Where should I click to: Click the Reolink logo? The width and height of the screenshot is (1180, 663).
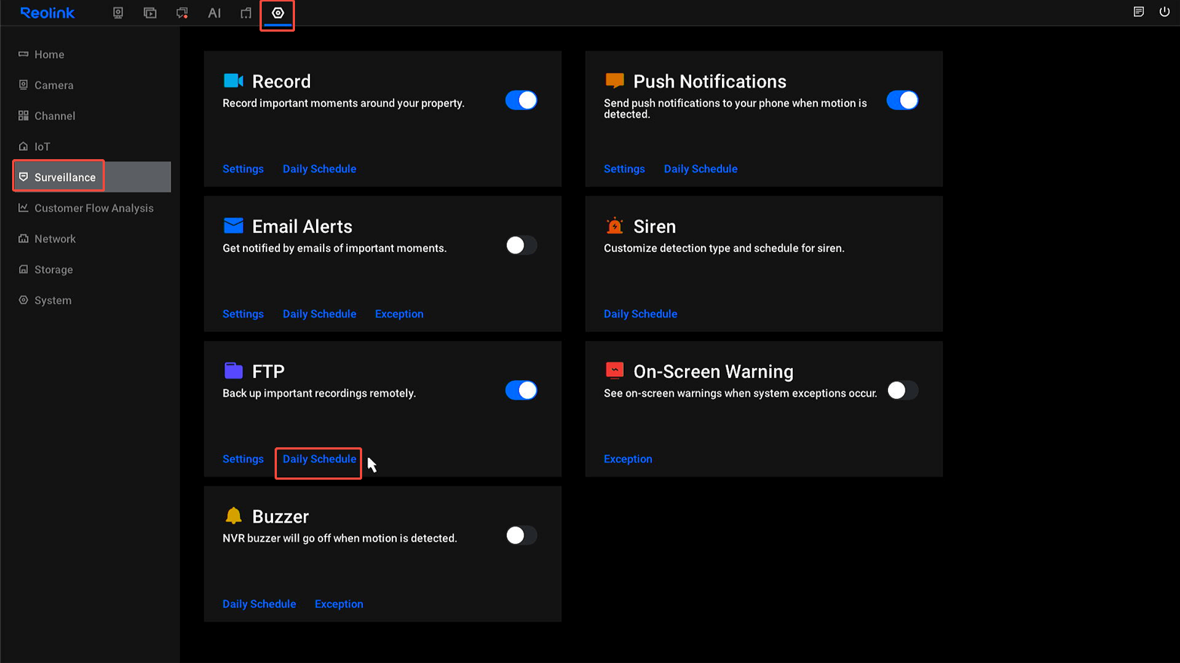coord(48,13)
